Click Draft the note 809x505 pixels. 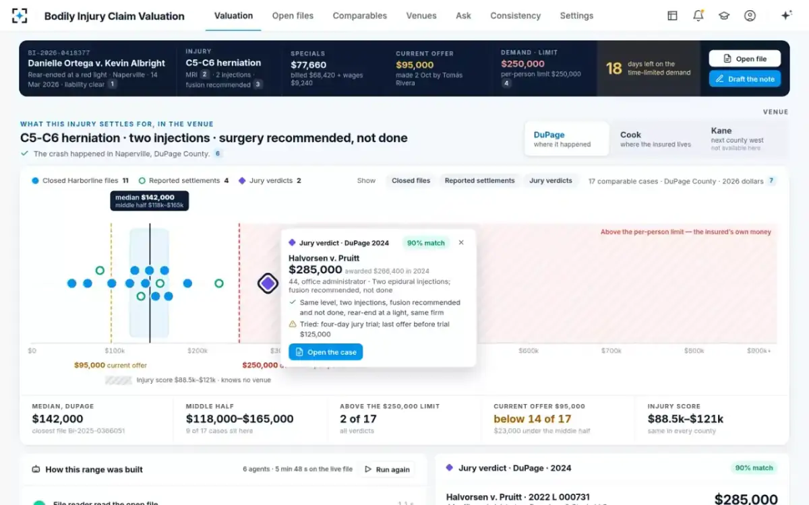pos(745,79)
